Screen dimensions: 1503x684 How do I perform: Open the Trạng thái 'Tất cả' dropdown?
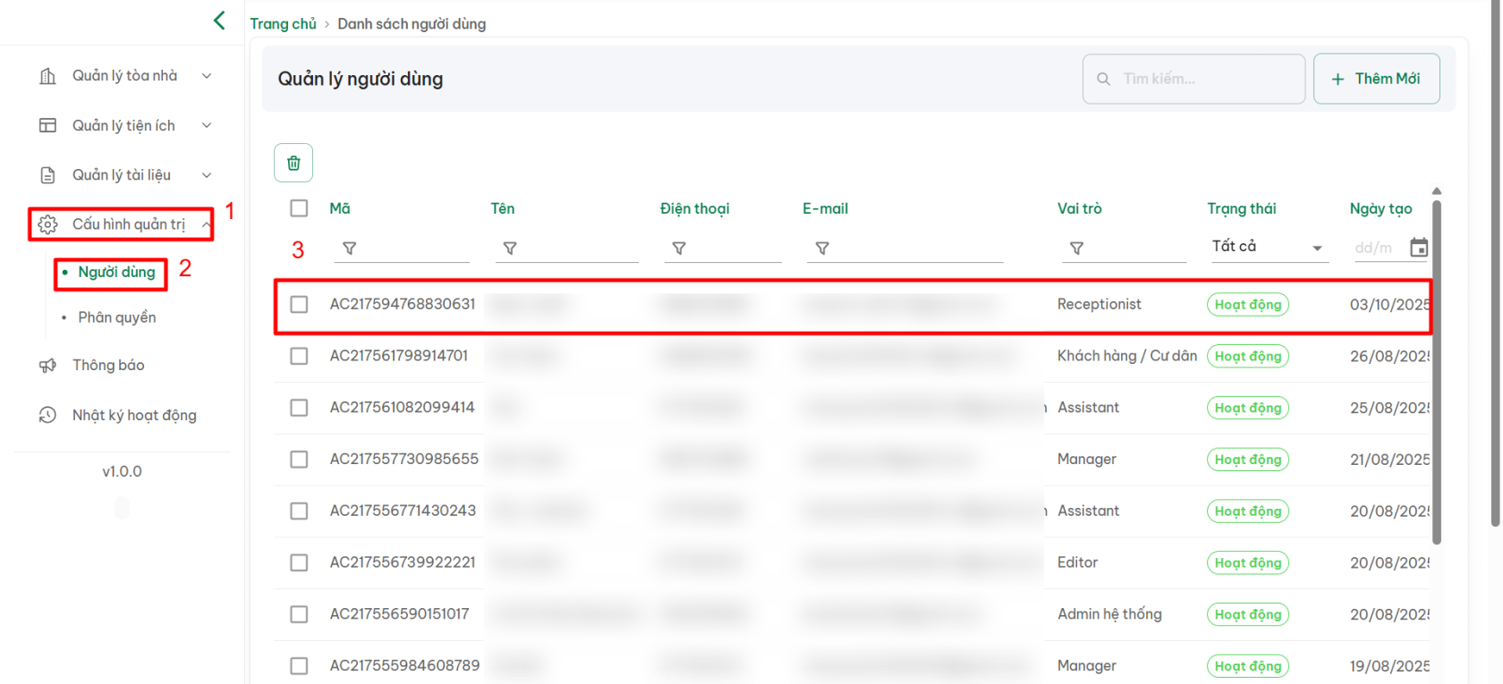(1267, 247)
